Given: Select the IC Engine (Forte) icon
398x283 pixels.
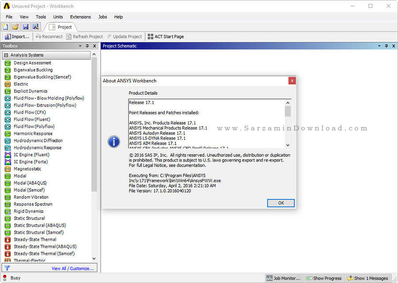Looking at the screenshot, I should [x=8, y=162].
